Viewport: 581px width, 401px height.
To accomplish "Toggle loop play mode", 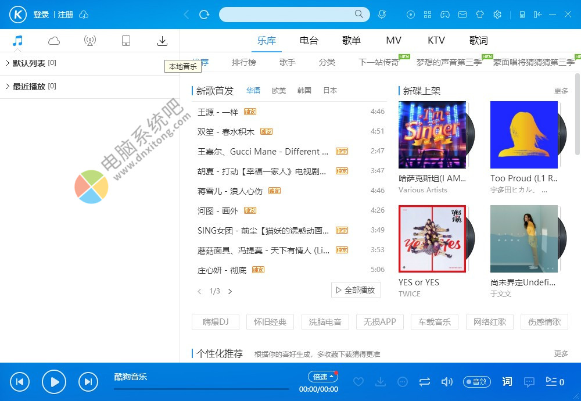I will tap(425, 381).
